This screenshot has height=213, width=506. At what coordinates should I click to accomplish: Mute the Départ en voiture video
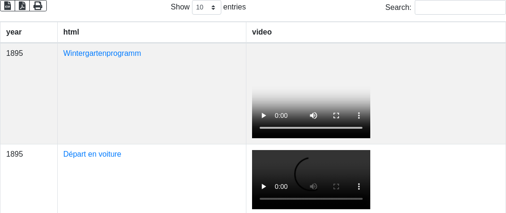[313, 186]
